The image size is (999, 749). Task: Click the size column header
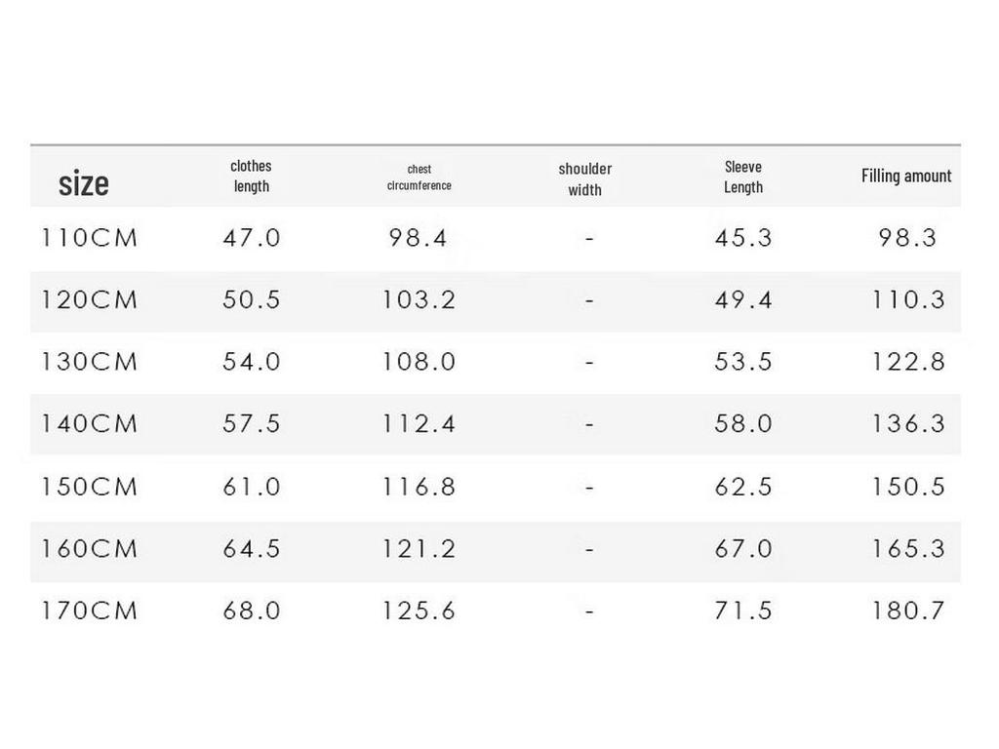pyautogui.click(x=84, y=183)
